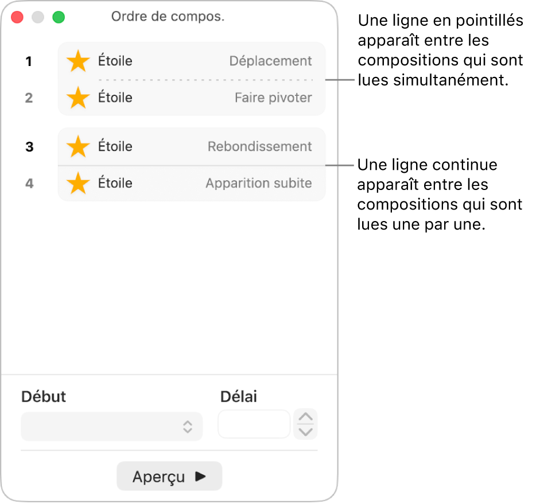Minimize the build order window
The height and width of the screenshot is (504, 536).
tap(38, 17)
